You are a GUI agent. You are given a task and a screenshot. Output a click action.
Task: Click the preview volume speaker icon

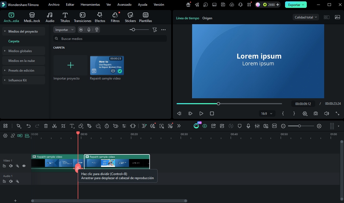[x=327, y=113]
